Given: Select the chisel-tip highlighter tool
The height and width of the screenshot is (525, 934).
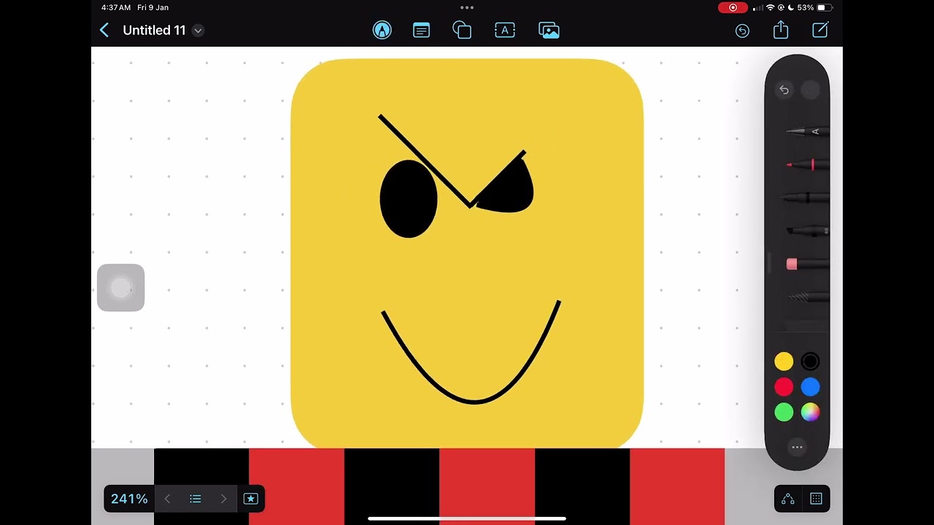Looking at the screenshot, I should (807, 230).
